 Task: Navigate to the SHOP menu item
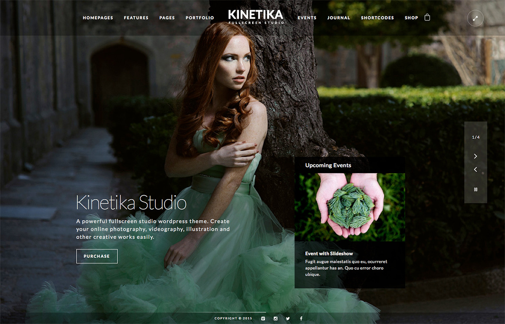411,18
